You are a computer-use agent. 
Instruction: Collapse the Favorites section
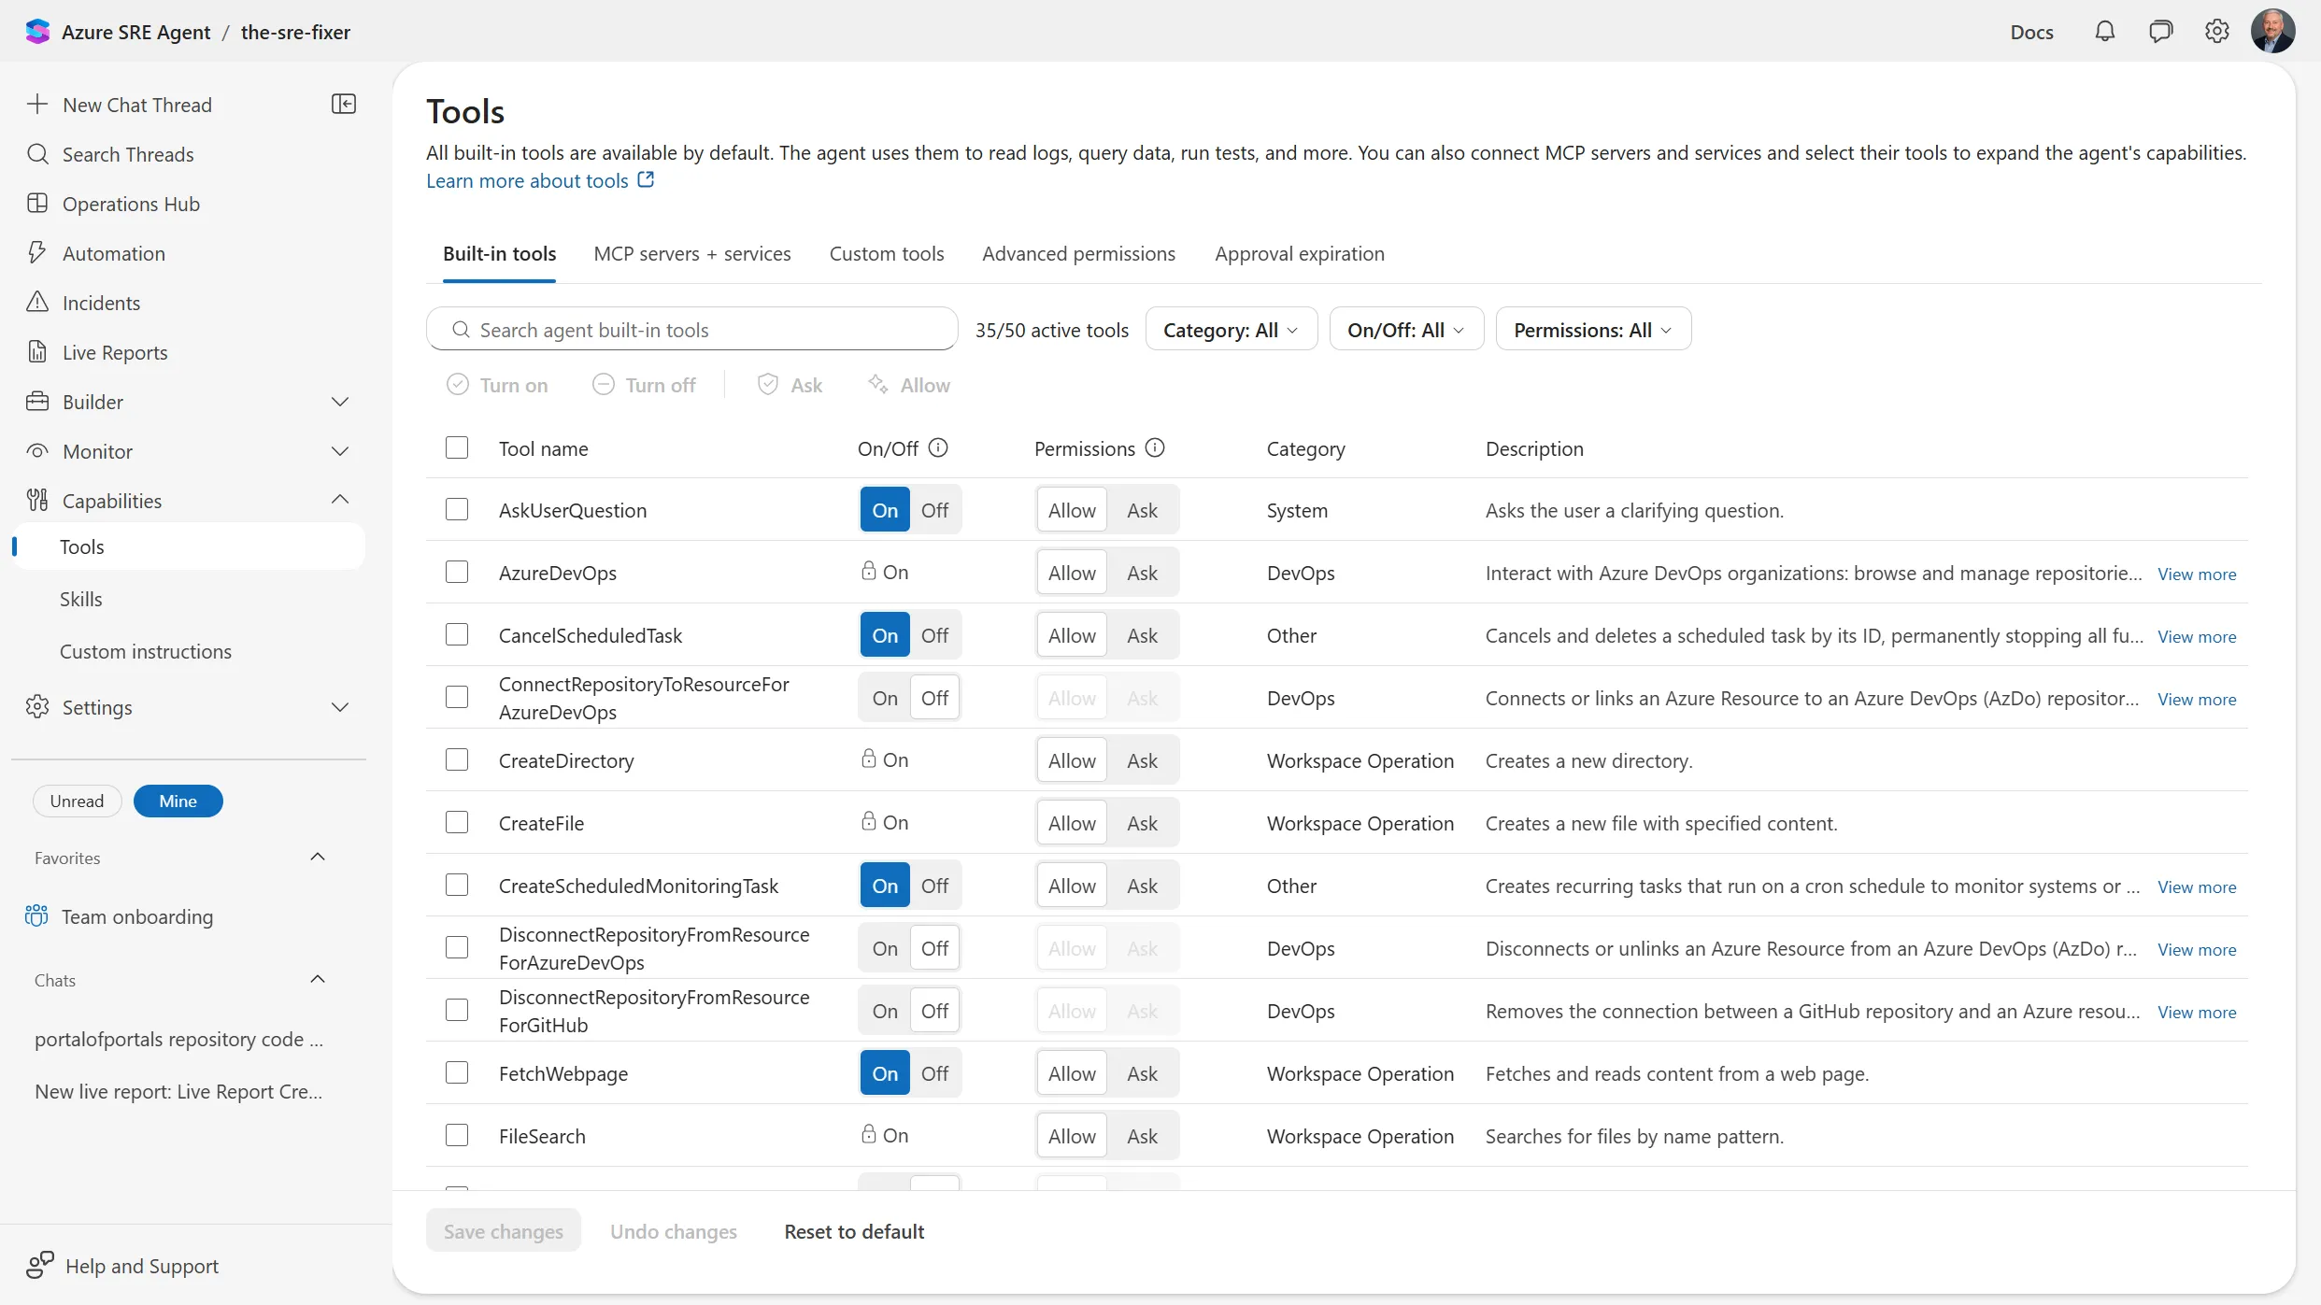(318, 857)
